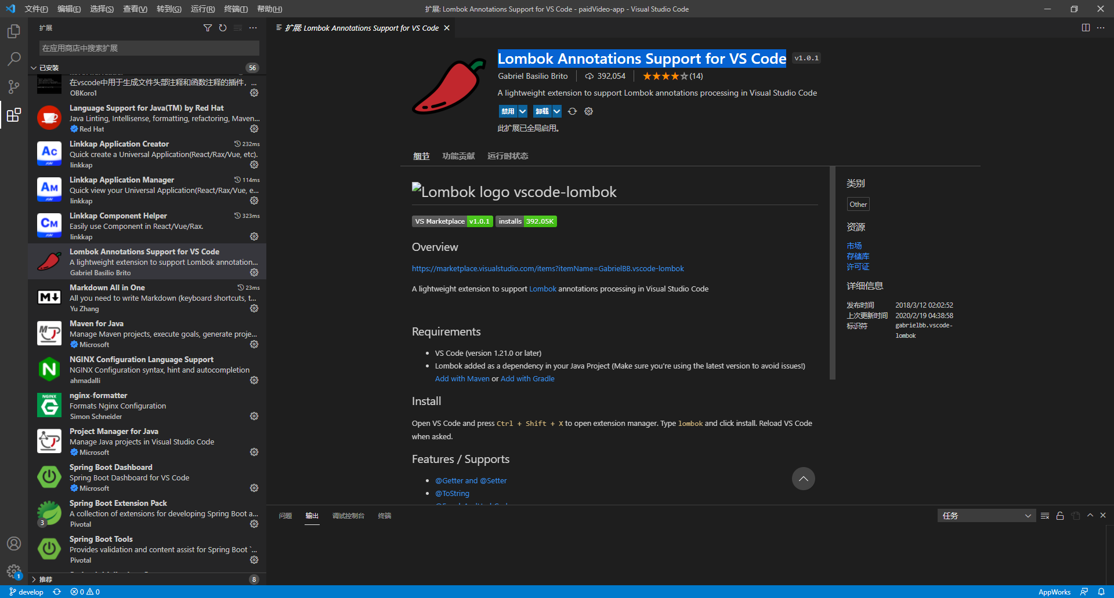Open gear menu for Markdown All in One
This screenshot has width=1114, height=598.
pos(254,308)
